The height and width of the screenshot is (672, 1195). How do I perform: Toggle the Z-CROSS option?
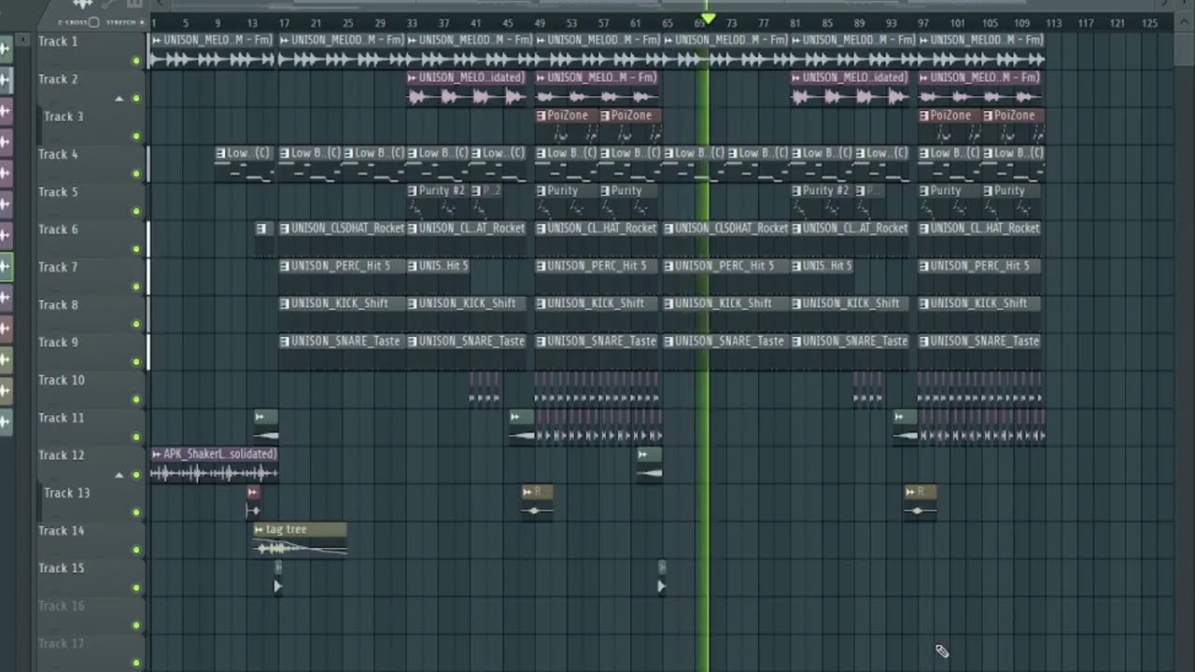tap(93, 22)
